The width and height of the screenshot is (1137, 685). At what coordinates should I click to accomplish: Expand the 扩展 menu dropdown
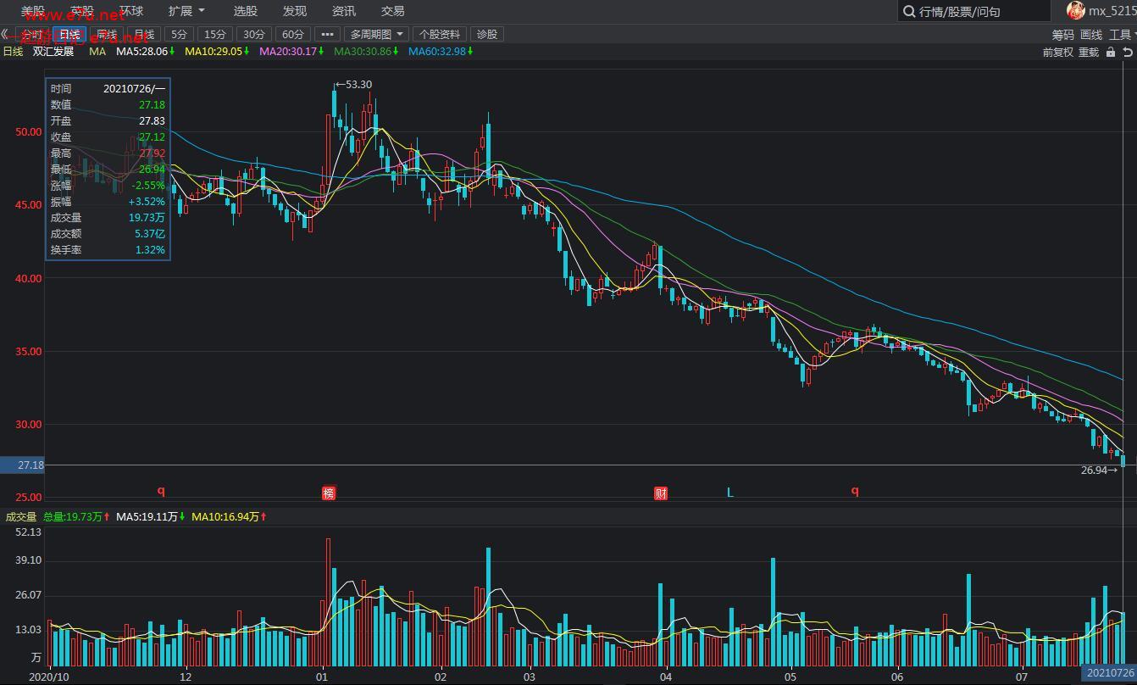click(x=186, y=11)
